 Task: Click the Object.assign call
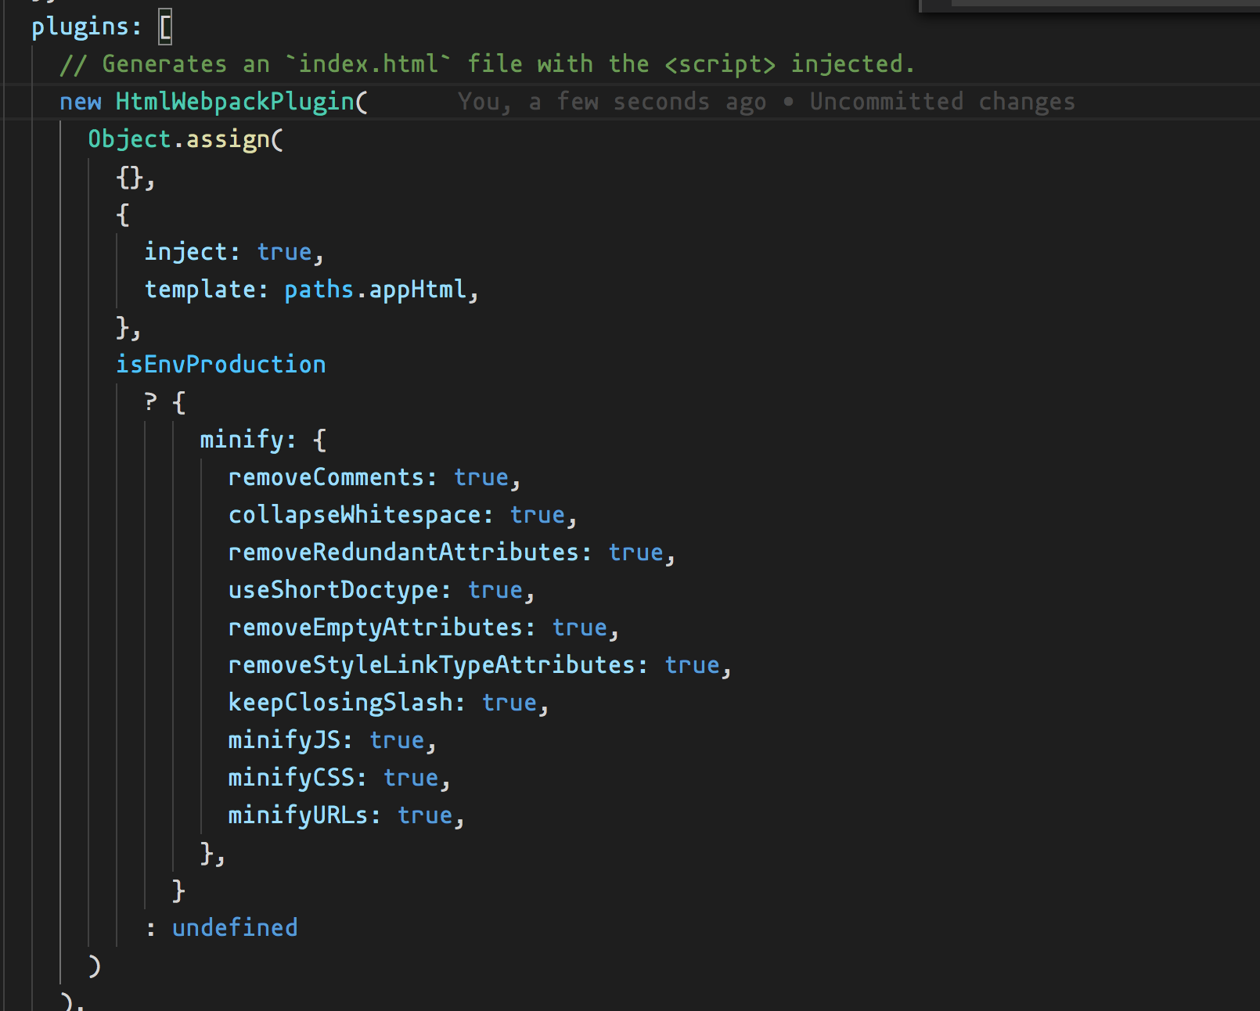185,139
